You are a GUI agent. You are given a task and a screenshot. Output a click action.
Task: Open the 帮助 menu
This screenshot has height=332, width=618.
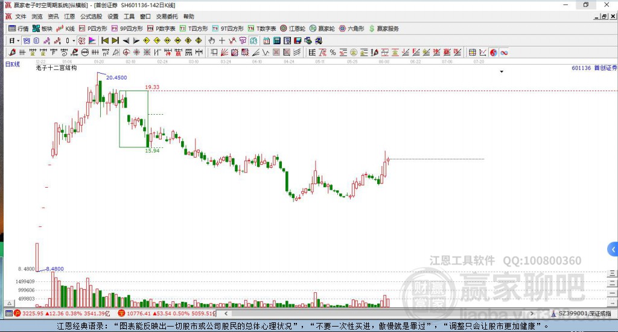pos(189,16)
